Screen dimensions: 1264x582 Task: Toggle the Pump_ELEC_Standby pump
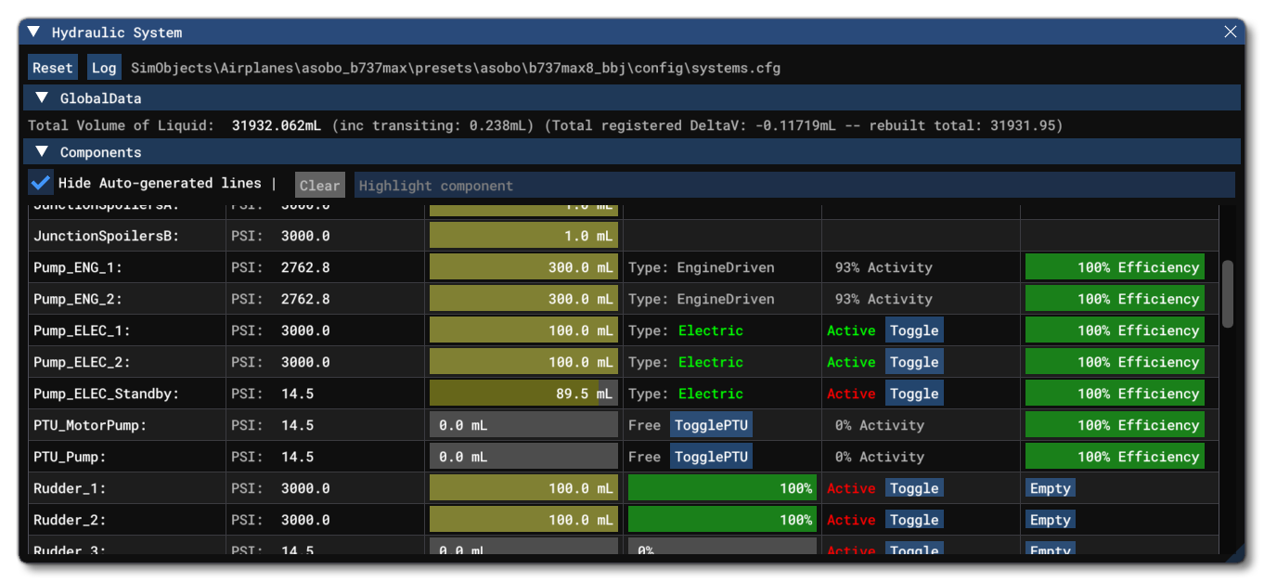tap(914, 393)
